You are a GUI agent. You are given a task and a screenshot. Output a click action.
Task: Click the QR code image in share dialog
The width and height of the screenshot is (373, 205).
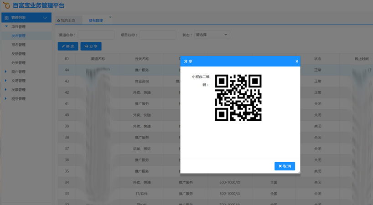point(238,97)
